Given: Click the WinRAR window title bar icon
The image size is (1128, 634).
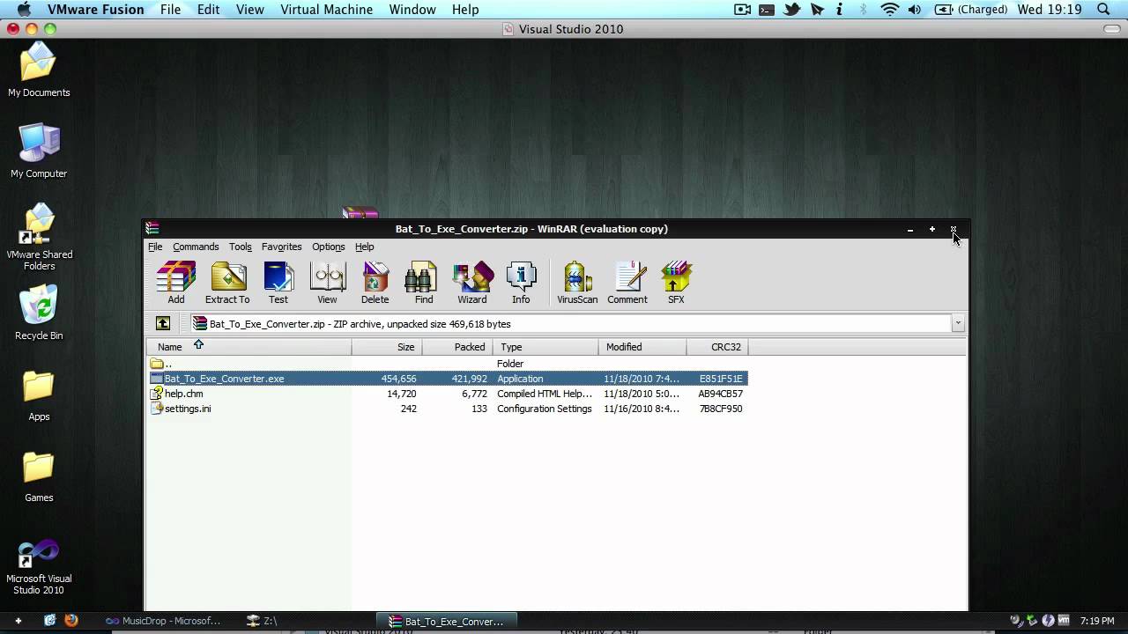Looking at the screenshot, I should pyautogui.click(x=152, y=229).
